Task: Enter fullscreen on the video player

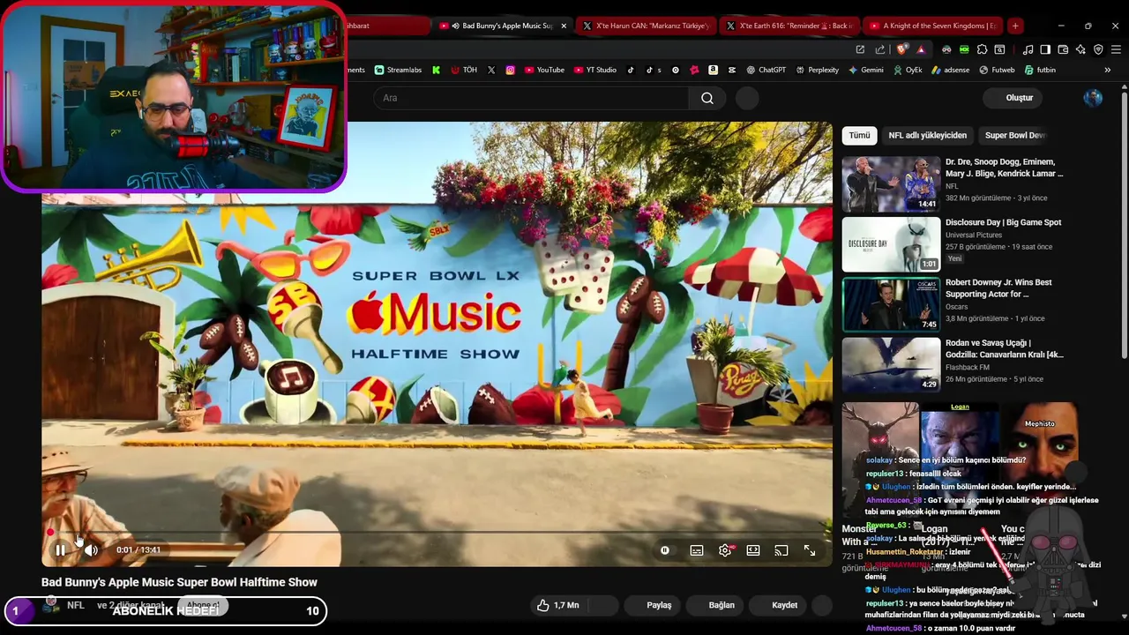Action: coord(810,550)
